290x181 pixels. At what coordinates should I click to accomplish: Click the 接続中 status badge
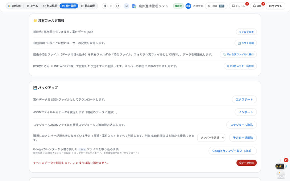pos(178,6)
